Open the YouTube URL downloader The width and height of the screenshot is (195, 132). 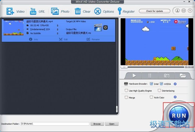tap(37, 11)
